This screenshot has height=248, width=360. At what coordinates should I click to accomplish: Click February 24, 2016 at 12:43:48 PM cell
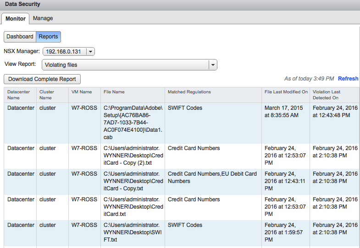coord(334,123)
